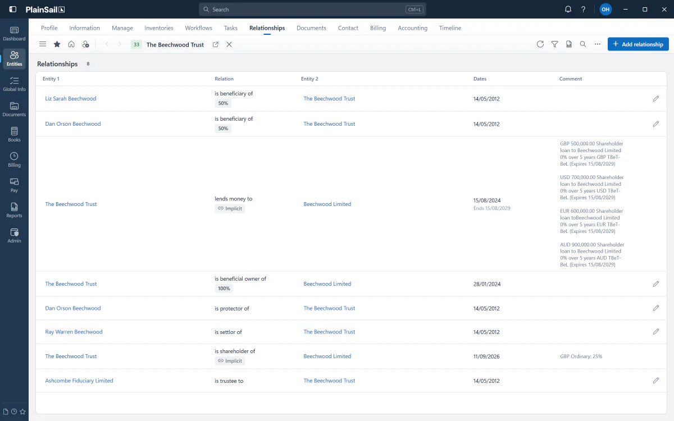Image resolution: width=674 pixels, height=421 pixels.
Task: Open the Ray Warren Beechwood link
Action: coord(74,332)
